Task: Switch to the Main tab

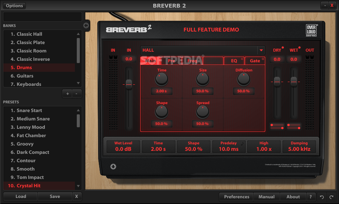Action: tap(150, 61)
